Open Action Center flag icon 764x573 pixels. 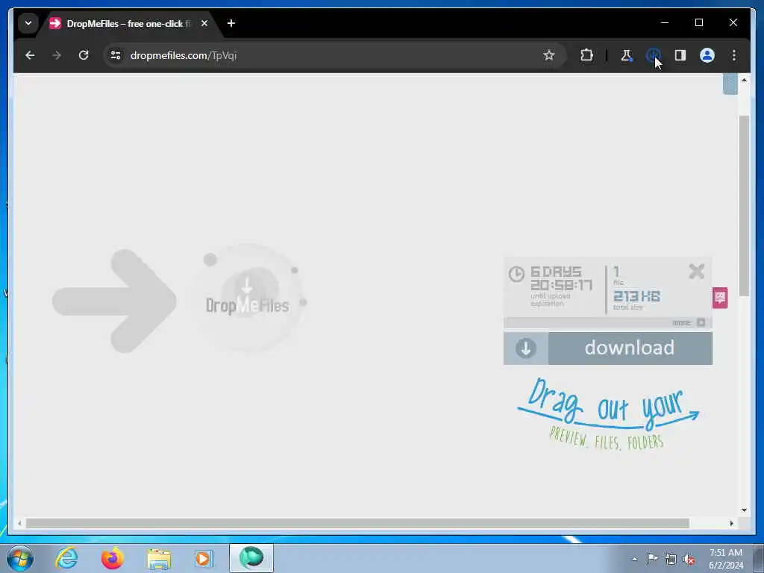pos(652,558)
